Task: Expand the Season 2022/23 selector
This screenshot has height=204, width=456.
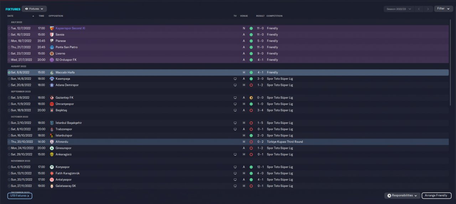Action: click(x=399, y=9)
